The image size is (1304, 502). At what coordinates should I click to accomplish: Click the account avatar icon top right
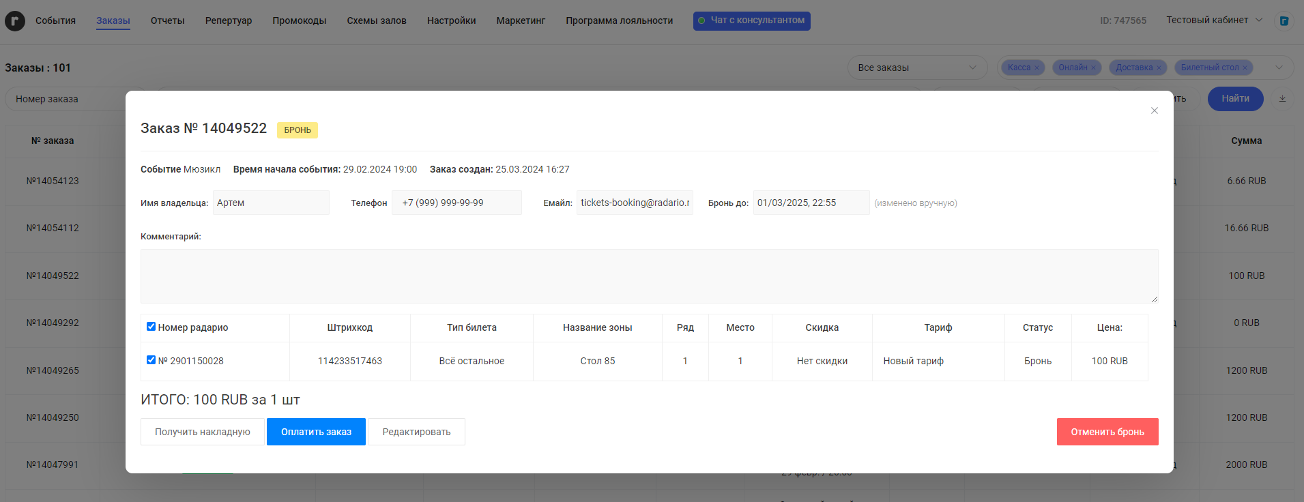pos(1284,21)
